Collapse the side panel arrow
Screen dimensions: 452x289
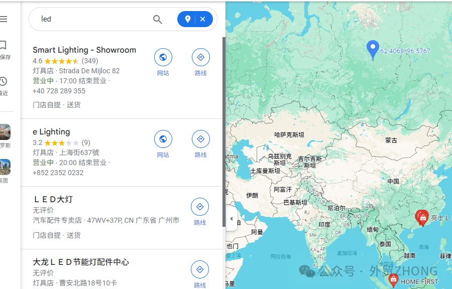pyautogui.click(x=231, y=219)
